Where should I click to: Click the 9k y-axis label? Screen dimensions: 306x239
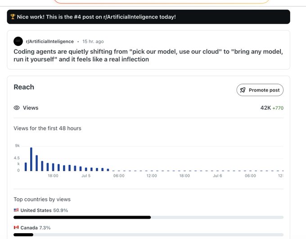pos(18,146)
